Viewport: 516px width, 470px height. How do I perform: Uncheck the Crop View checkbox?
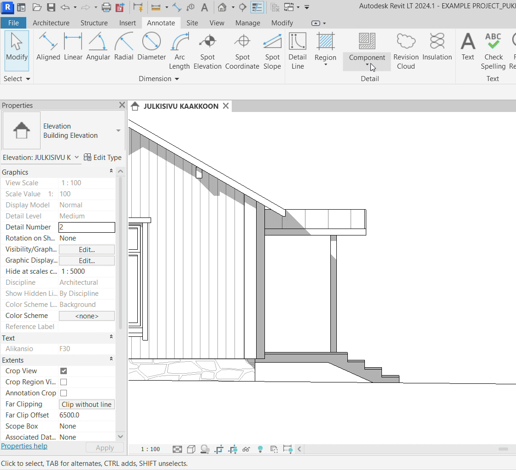click(64, 371)
